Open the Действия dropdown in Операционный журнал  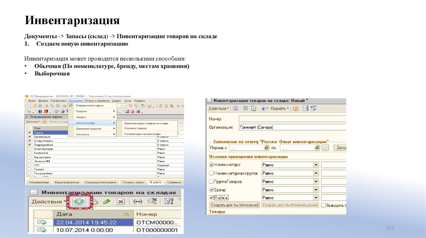(33, 122)
